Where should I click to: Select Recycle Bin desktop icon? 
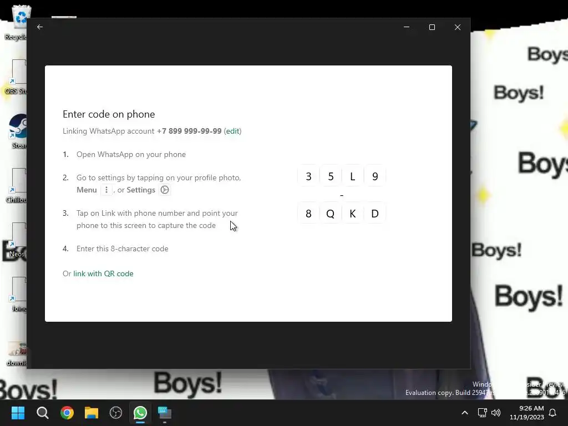coord(17,22)
